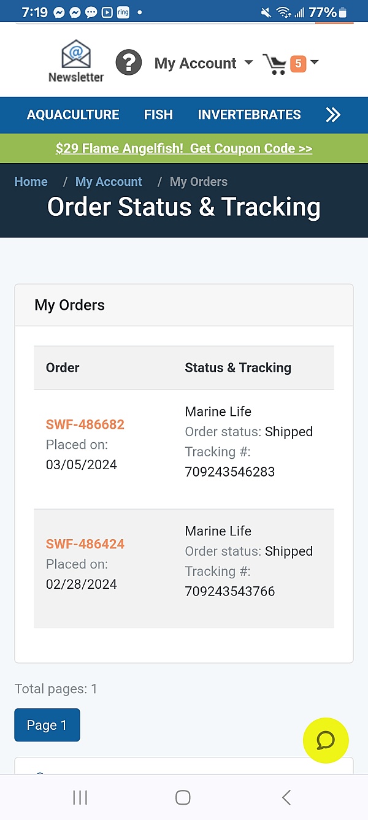The width and height of the screenshot is (368, 820).
Task: Open order SWF-486682
Action: point(85,424)
